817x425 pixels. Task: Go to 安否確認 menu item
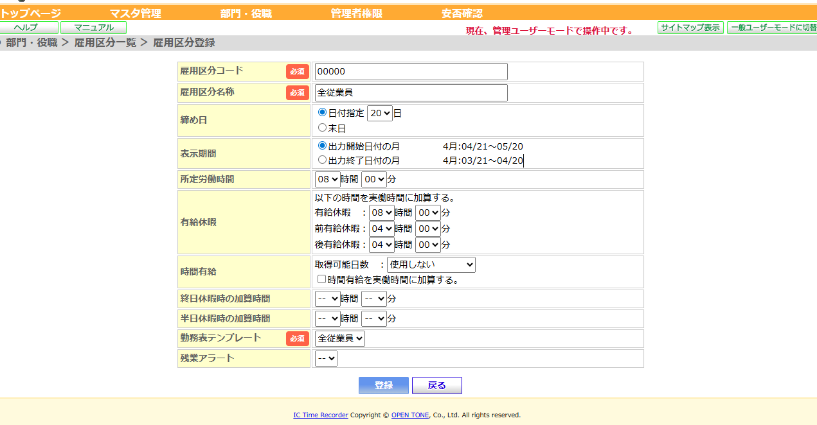click(x=462, y=13)
